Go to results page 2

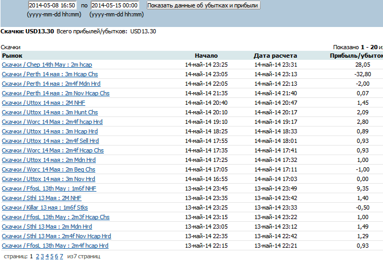[x=38, y=256]
